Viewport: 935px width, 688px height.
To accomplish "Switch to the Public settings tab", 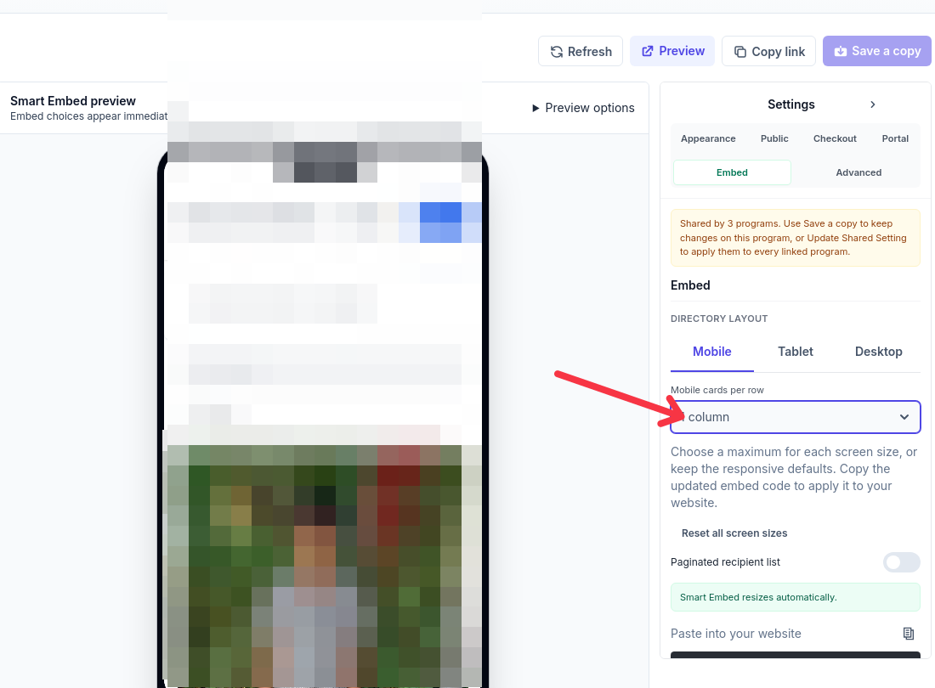I will click(x=774, y=138).
